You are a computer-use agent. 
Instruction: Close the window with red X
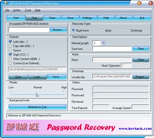click(151, 3)
